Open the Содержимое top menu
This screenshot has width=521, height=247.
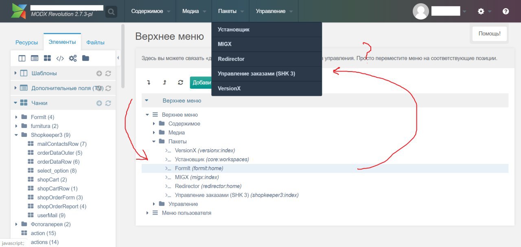[x=150, y=11]
